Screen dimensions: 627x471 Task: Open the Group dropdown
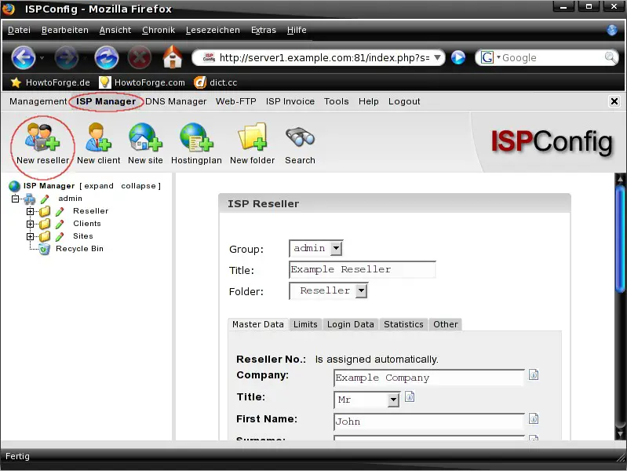click(x=316, y=249)
